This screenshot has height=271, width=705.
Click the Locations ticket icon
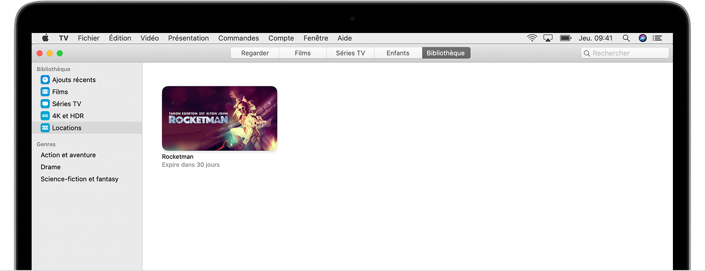pyautogui.click(x=45, y=128)
